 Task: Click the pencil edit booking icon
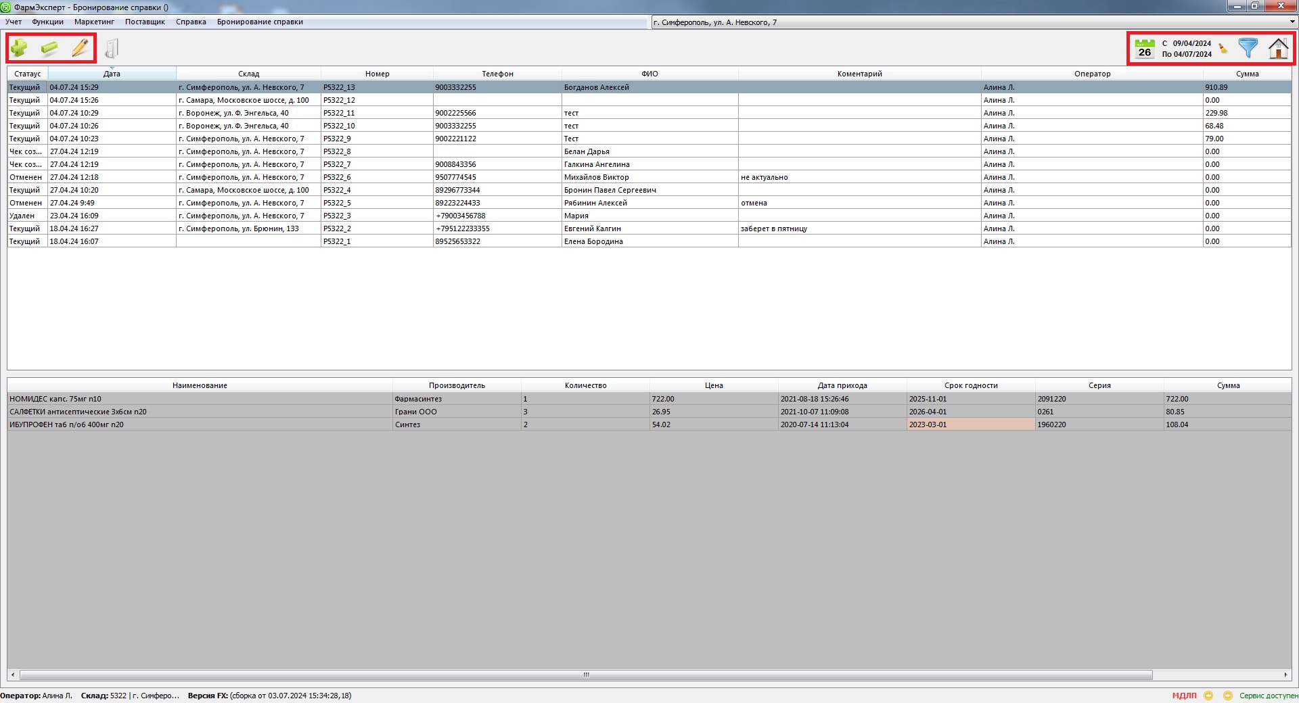click(x=80, y=48)
